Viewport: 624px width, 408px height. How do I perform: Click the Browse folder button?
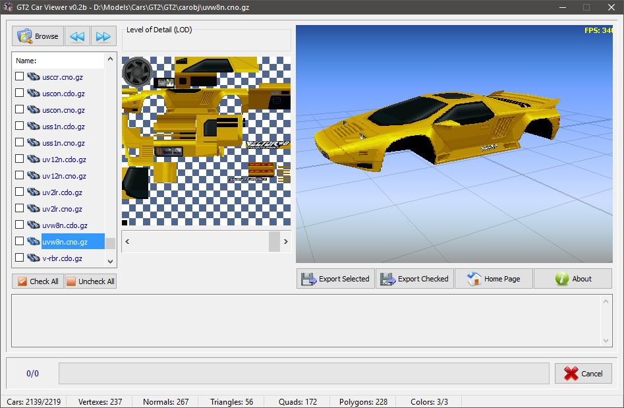[x=38, y=36]
